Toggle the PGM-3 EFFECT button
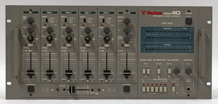The width and height of the screenshot is (218, 104). click(x=88, y=45)
